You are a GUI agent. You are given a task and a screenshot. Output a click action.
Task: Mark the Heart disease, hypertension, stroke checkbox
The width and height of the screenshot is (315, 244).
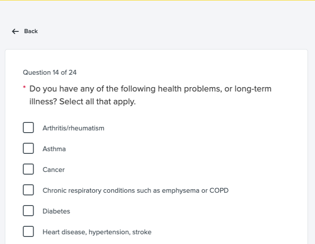click(28, 232)
